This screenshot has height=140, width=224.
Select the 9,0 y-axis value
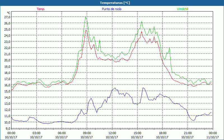8,128
